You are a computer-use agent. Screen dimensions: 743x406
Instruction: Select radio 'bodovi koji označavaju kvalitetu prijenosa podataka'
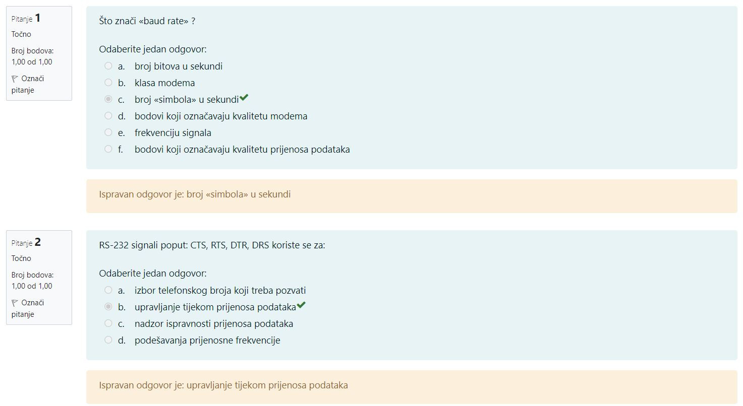pos(108,149)
